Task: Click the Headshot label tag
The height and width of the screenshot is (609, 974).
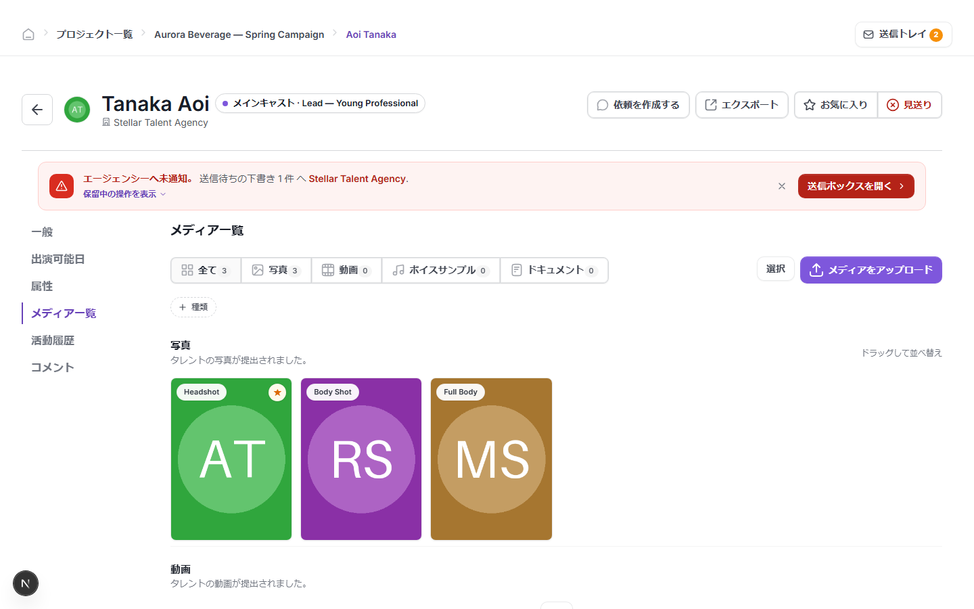Action: 202,392
